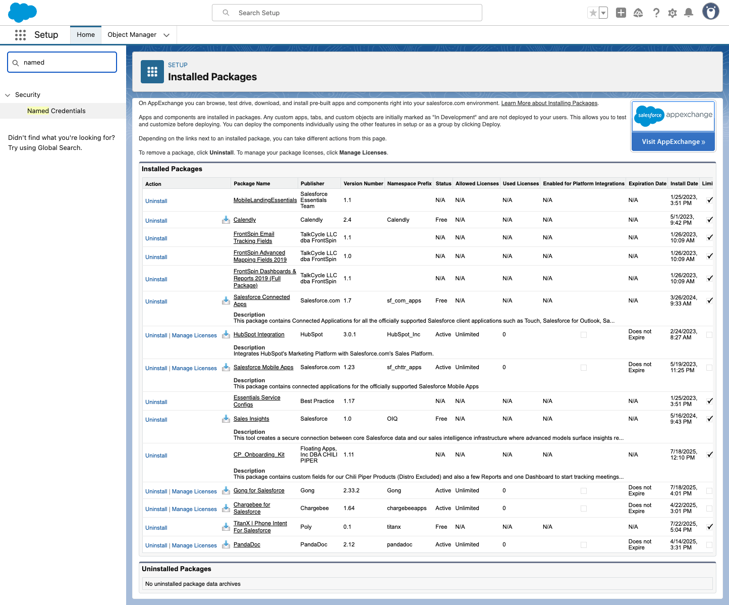Open the Salesforce Connected Apps package link
The height and width of the screenshot is (605, 729).
tap(262, 300)
